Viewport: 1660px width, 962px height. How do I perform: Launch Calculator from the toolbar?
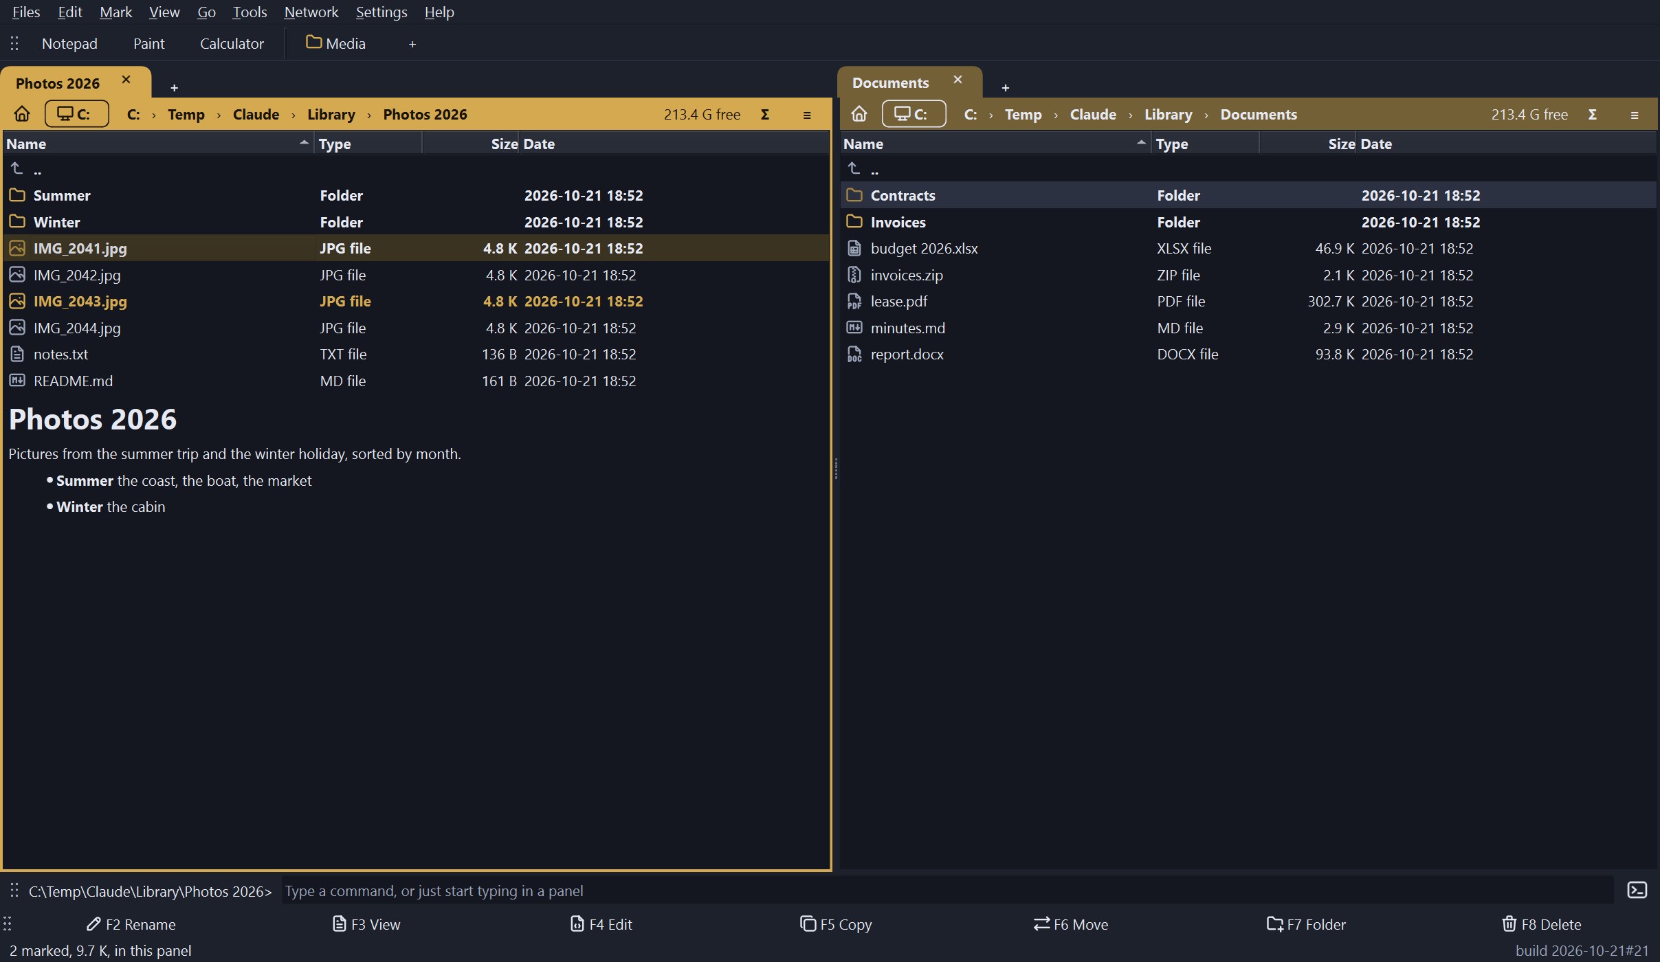coord(232,43)
